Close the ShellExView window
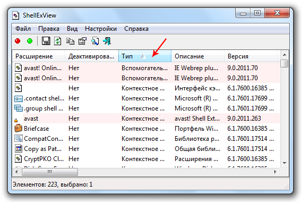The image size is (302, 202). pyautogui.click(x=277, y=13)
